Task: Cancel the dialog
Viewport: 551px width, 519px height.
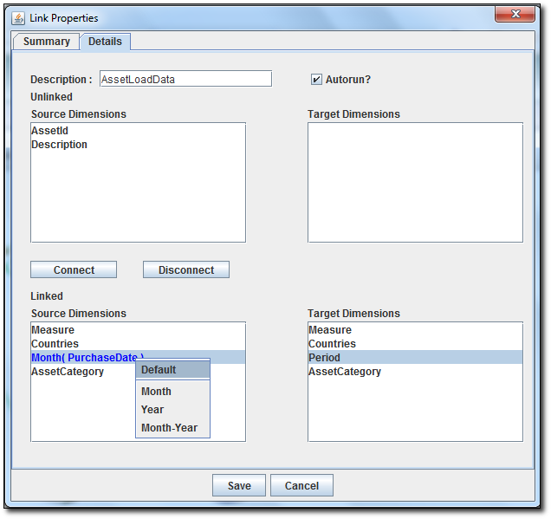Action: coord(301,486)
